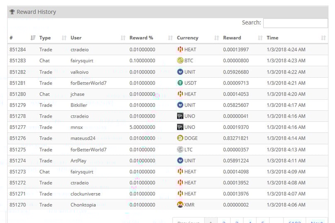The height and width of the screenshot is (223, 335).
Task: Click the Chat type in row 851280
Action: [44, 94]
